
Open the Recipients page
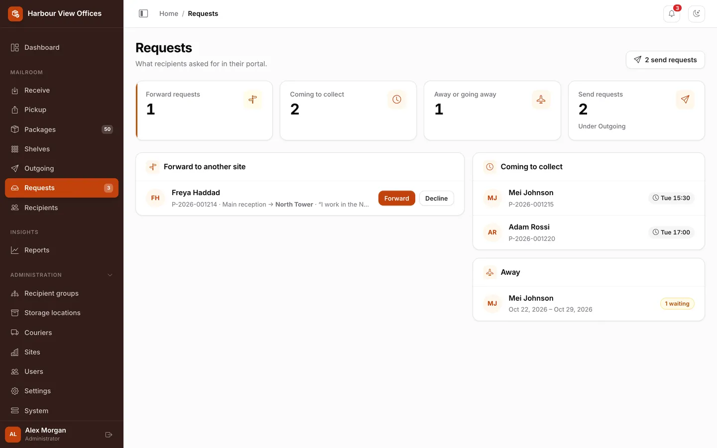coord(62,208)
